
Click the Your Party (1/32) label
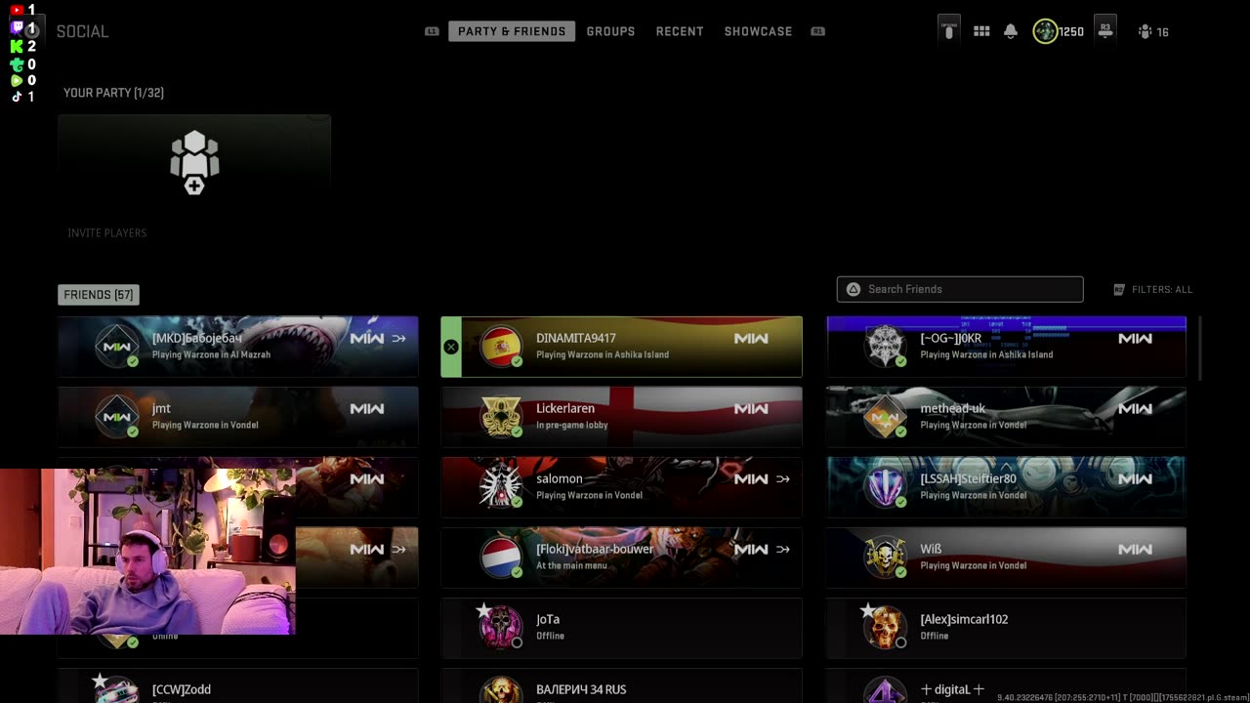[113, 93]
